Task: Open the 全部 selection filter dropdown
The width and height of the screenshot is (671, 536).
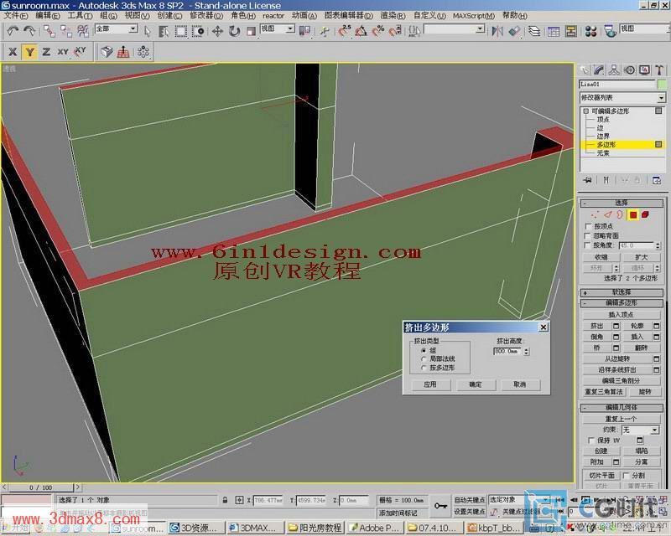Action: [x=117, y=29]
